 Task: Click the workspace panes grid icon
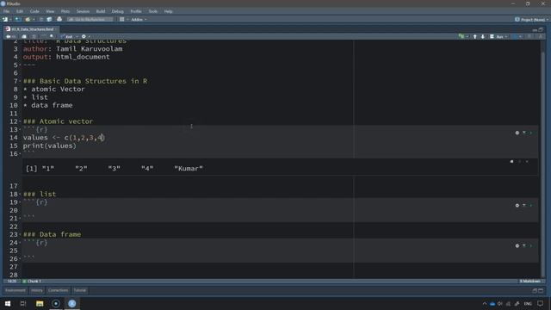tap(121, 19)
